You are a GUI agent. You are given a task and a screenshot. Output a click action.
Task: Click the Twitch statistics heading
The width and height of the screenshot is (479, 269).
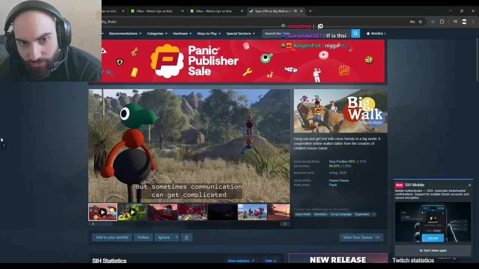point(413,260)
